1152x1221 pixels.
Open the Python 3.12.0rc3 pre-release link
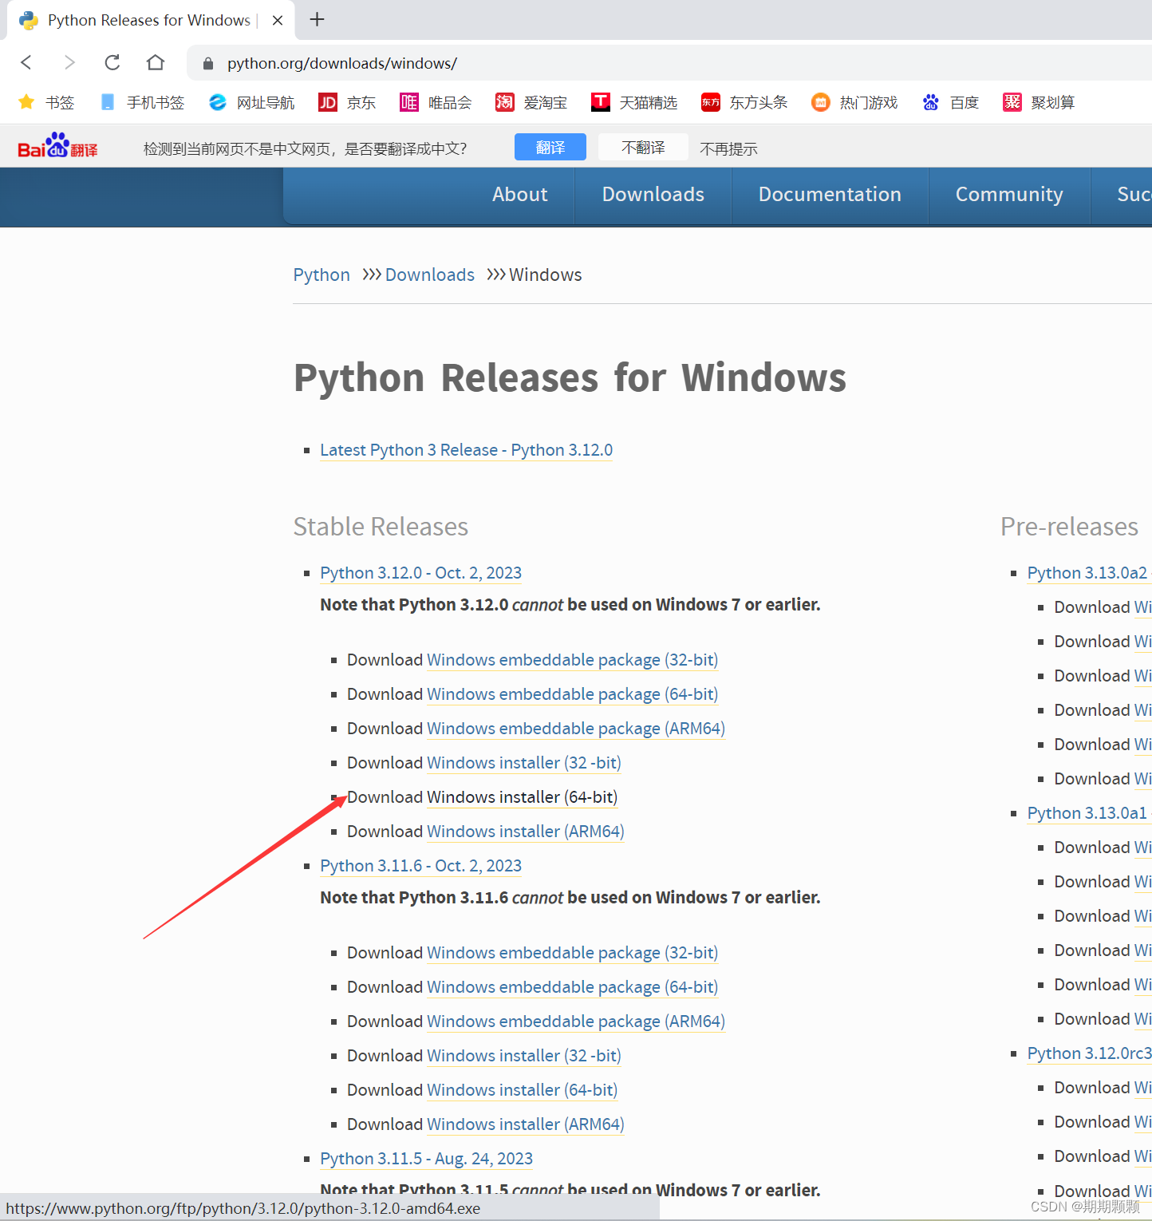[x=1090, y=1053]
